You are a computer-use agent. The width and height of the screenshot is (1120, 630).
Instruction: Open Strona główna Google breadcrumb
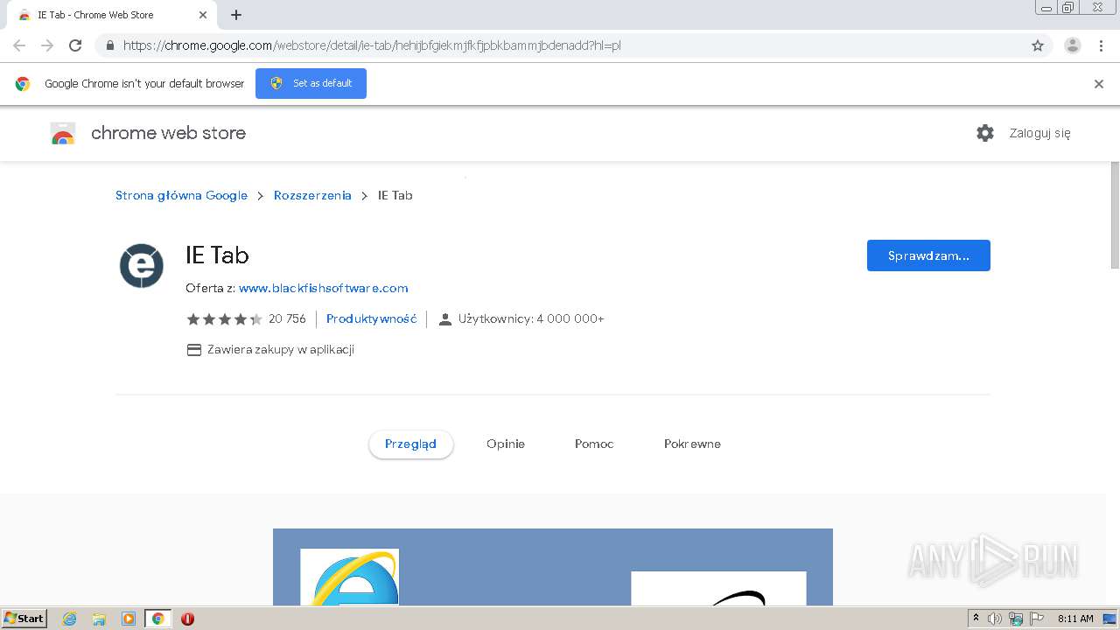pyautogui.click(x=181, y=195)
